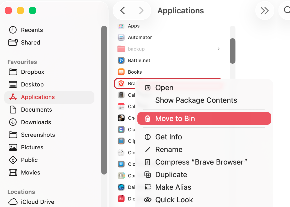Open the toolbar overflow double-chevron menu
This screenshot has width=290, height=207.
click(x=265, y=10)
